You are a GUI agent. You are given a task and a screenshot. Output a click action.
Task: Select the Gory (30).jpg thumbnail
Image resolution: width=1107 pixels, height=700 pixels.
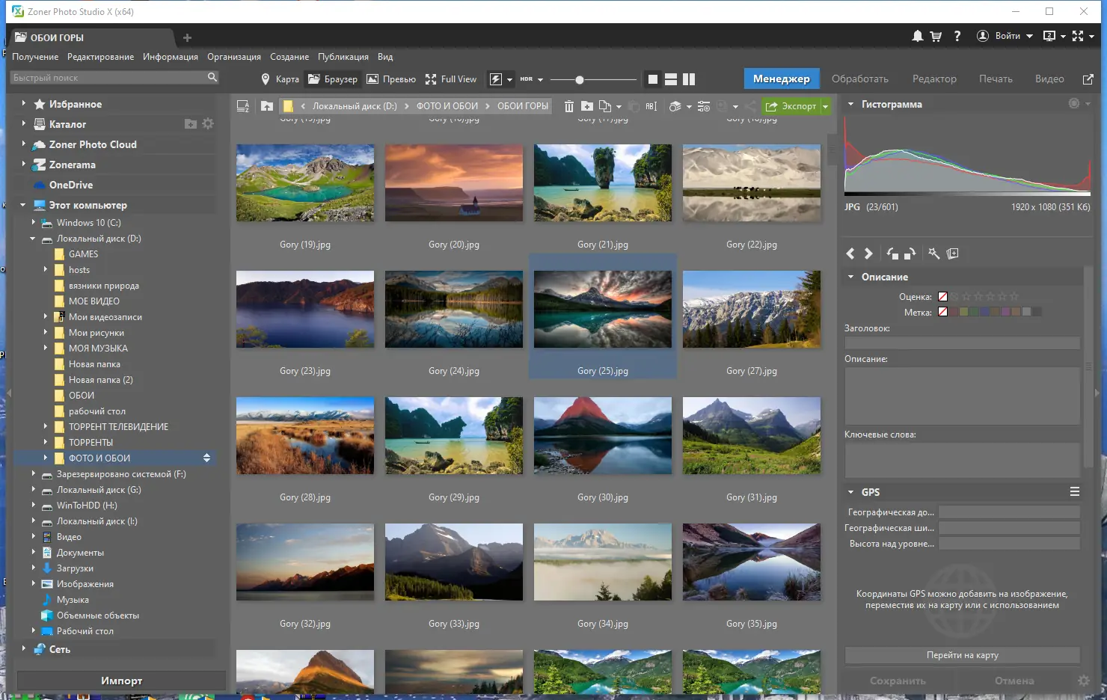pos(603,436)
